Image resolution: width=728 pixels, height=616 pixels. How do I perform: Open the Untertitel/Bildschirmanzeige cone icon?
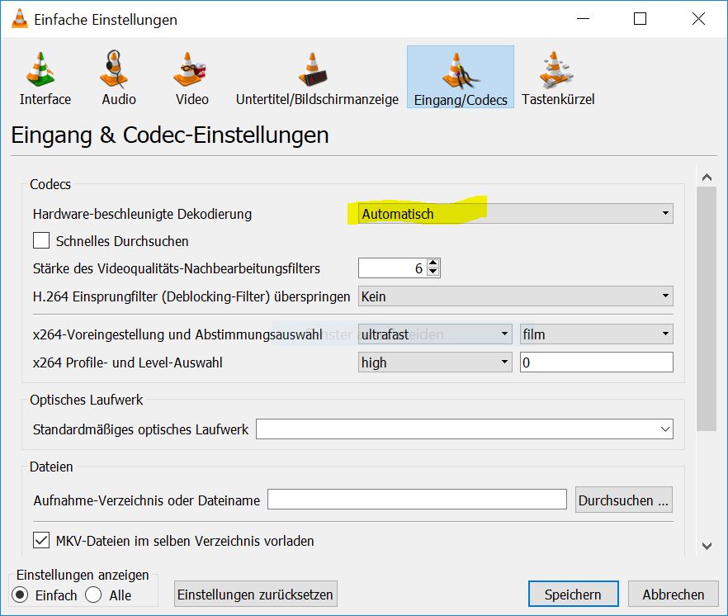pyautogui.click(x=313, y=69)
